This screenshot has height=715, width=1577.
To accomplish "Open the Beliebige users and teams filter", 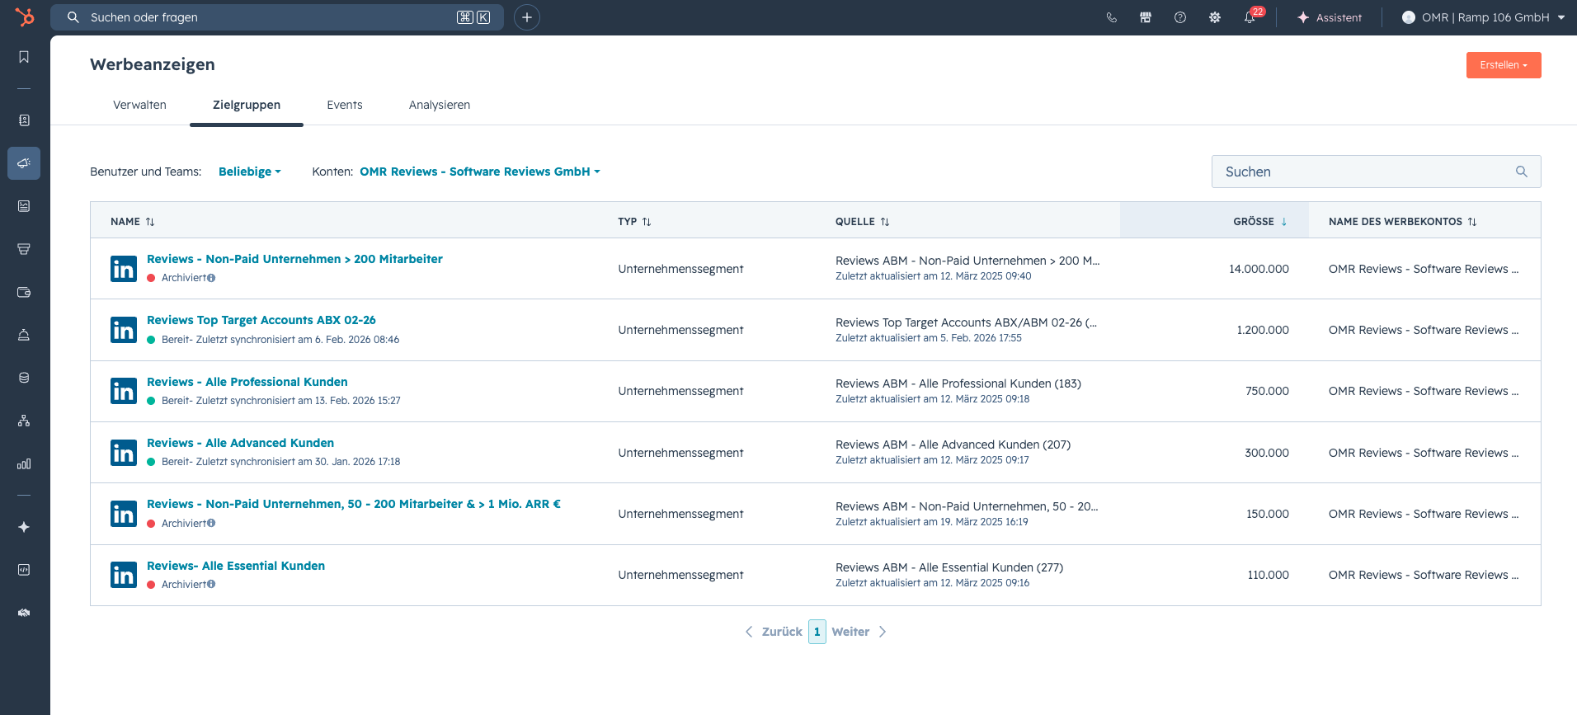I will [x=250, y=172].
